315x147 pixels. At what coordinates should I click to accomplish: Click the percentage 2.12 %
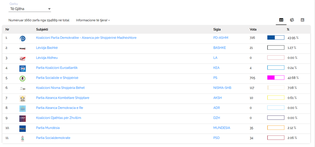(x=292, y=128)
